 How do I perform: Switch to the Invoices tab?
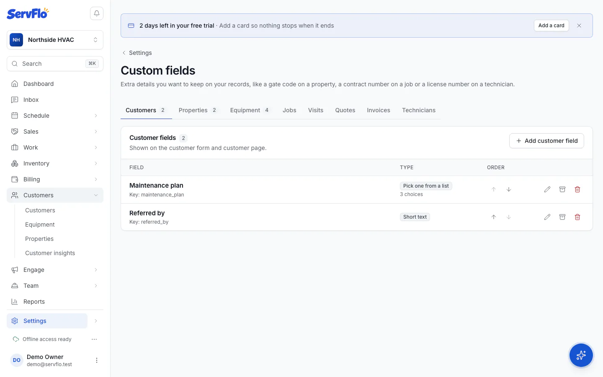pyautogui.click(x=379, y=110)
